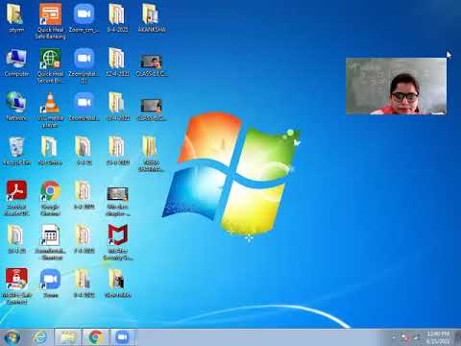Image resolution: width=461 pixels, height=346 pixels.
Task: Select the Adobe Acrobat Reader shortcut
Action: click(x=16, y=198)
